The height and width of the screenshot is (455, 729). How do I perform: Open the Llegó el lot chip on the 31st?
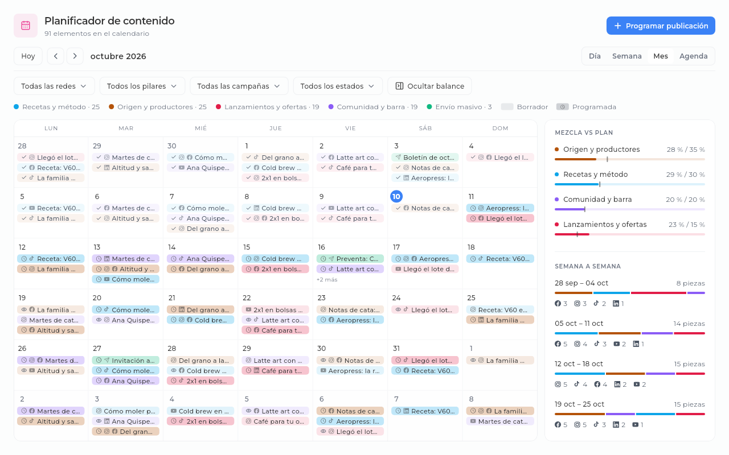(x=425, y=361)
